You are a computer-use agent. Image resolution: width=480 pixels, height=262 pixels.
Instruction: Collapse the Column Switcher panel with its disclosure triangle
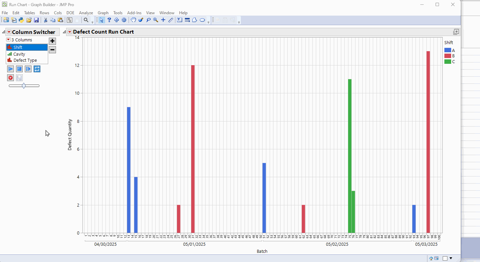[x=3, y=31]
